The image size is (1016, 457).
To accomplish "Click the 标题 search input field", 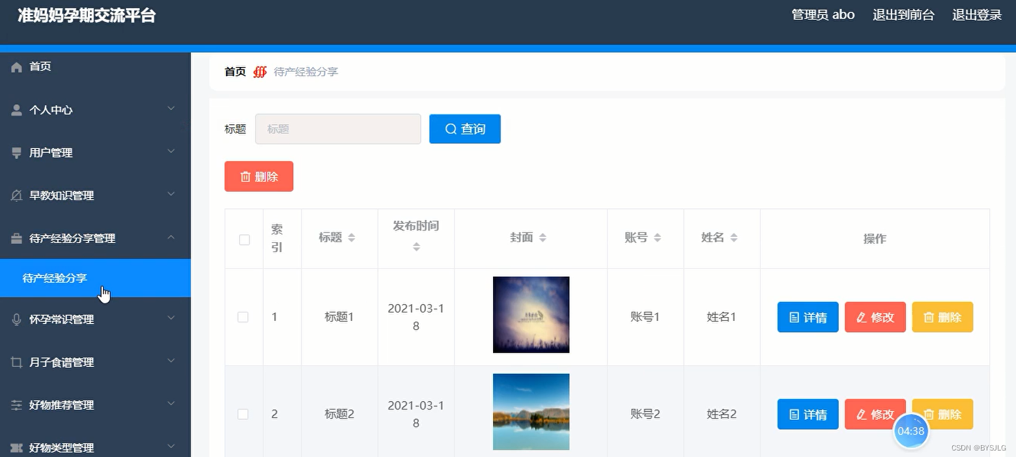I will 337,128.
